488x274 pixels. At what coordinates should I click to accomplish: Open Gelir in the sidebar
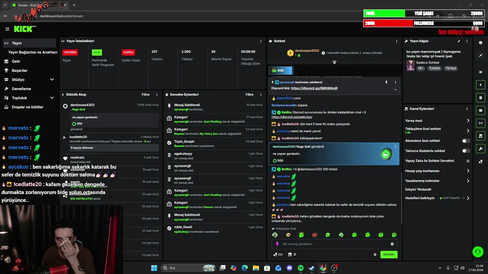pyautogui.click(x=16, y=61)
